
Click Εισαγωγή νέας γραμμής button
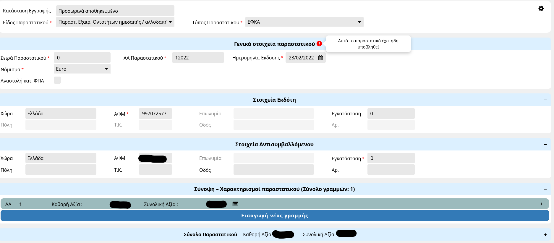(x=275, y=216)
